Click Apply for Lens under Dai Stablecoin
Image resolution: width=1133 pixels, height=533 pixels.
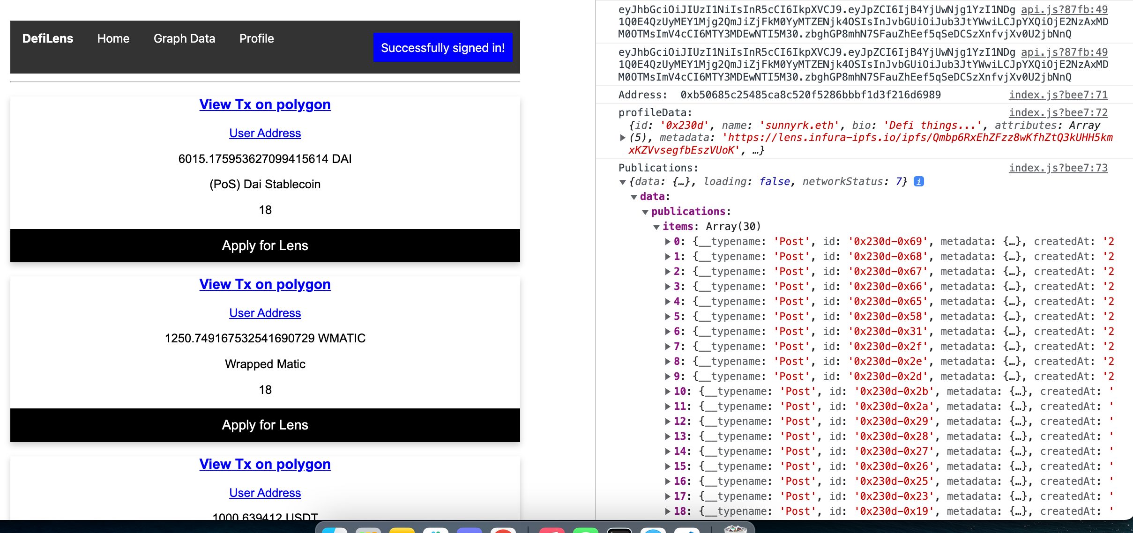(x=265, y=245)
